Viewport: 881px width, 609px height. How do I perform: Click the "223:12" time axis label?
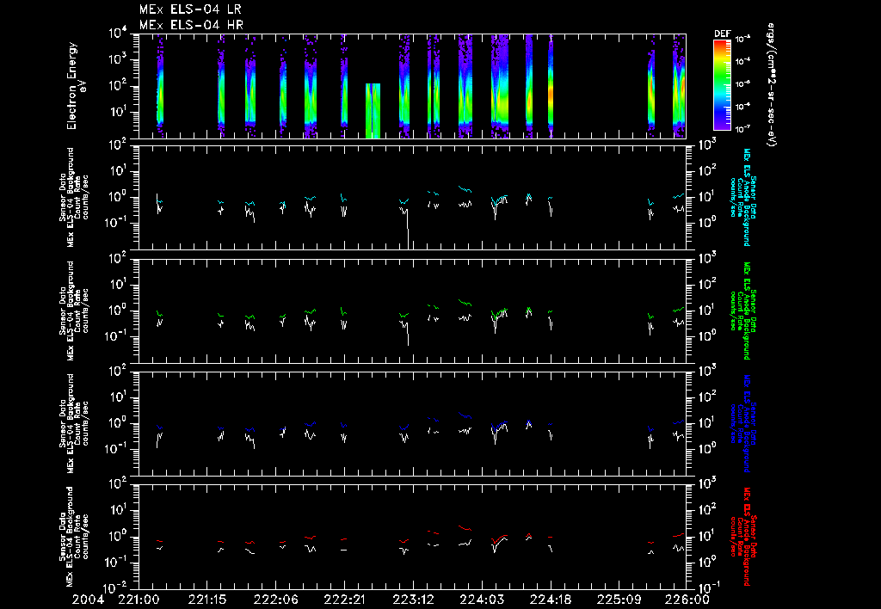[413, 600]
